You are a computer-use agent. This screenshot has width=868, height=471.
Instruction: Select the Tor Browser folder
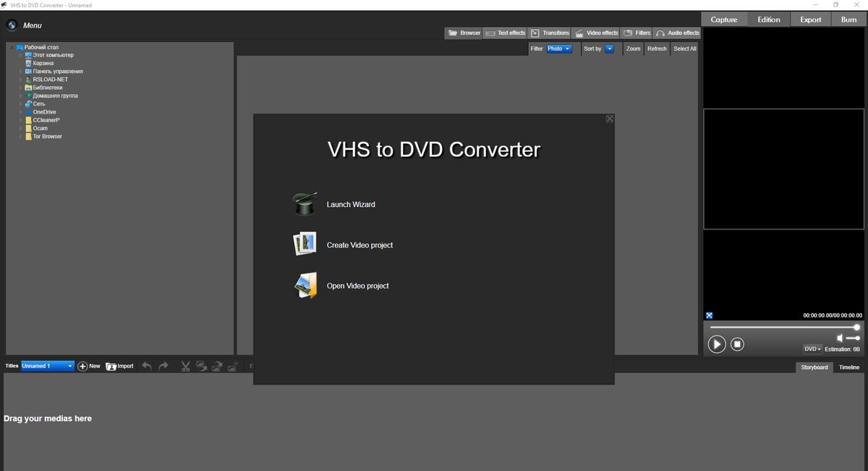tap(48, 136)
